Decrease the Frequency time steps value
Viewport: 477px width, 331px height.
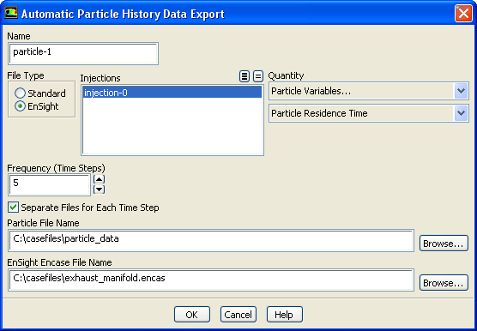tap(100, 190)
